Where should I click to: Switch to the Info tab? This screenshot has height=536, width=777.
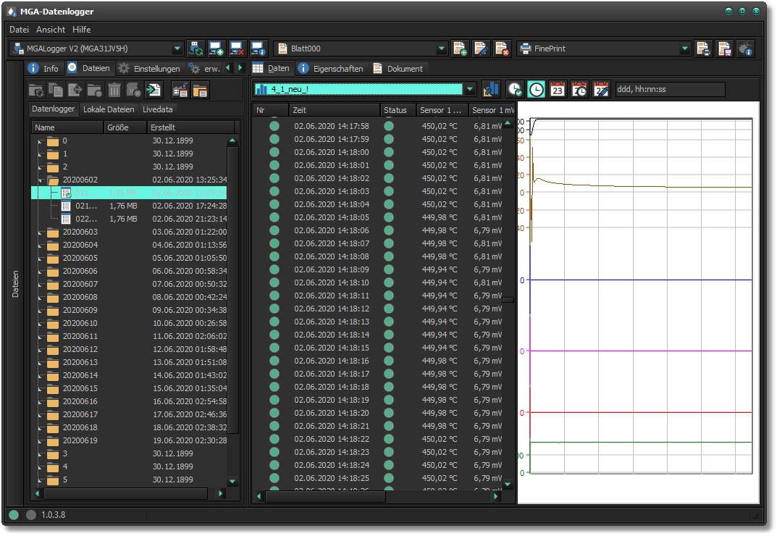pos(43,68)
